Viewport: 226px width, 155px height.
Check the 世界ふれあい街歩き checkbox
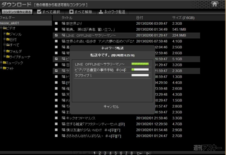56,41
